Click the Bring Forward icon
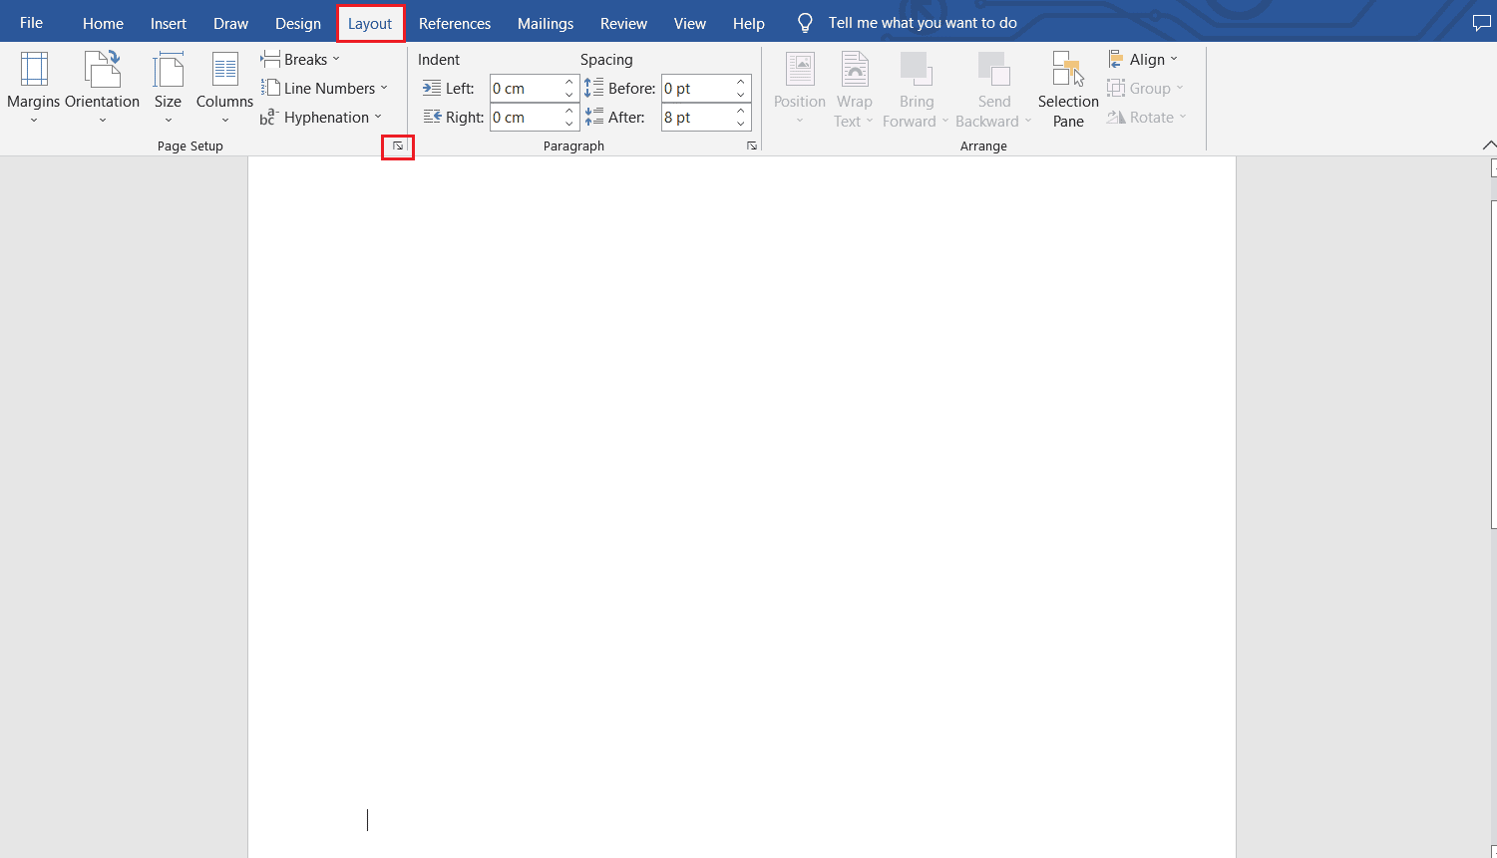 click(x=915, y=88)
